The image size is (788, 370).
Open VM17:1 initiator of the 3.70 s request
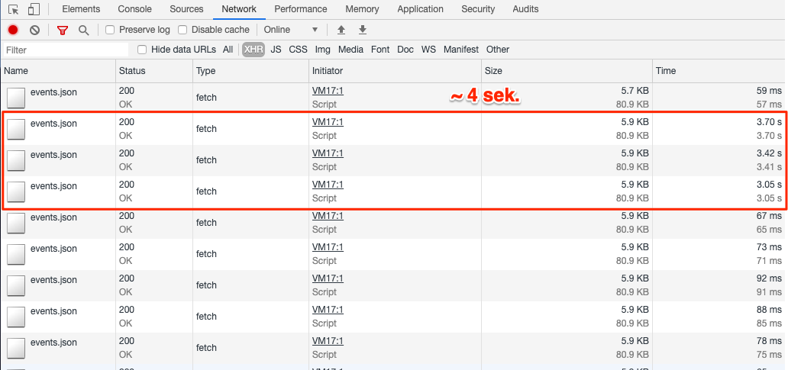pyautogui.click(x=328, y=122)
